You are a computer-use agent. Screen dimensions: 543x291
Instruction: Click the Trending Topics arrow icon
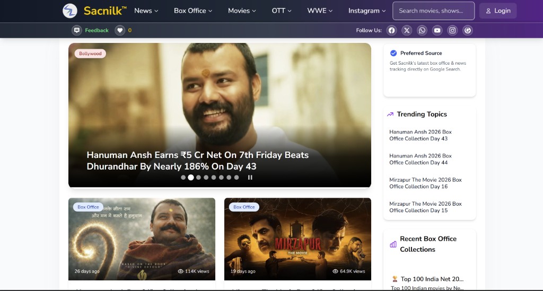(390, 114)
